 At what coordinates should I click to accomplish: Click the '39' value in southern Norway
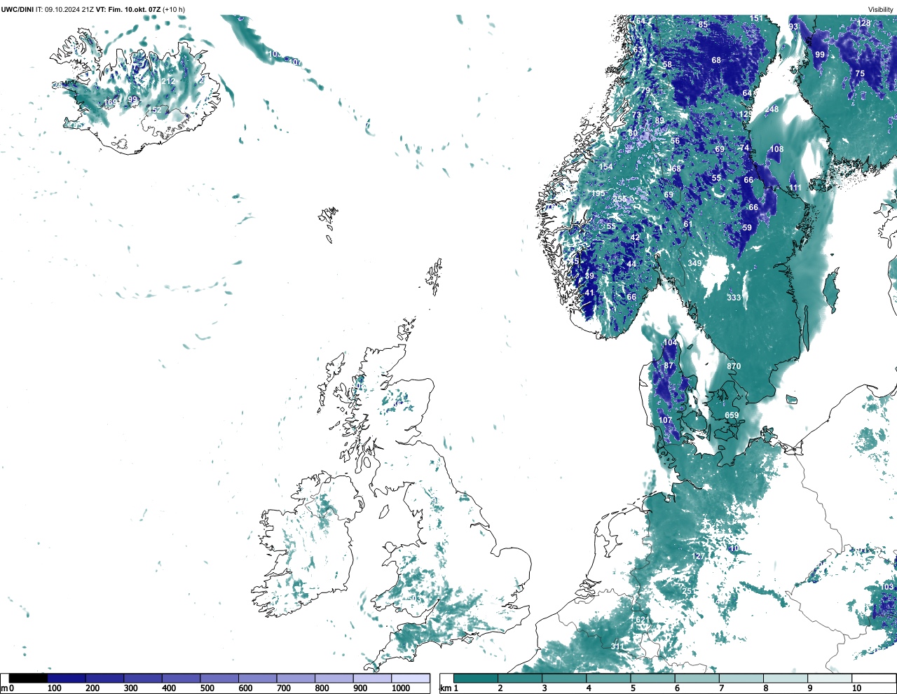(x=589, y=276)
